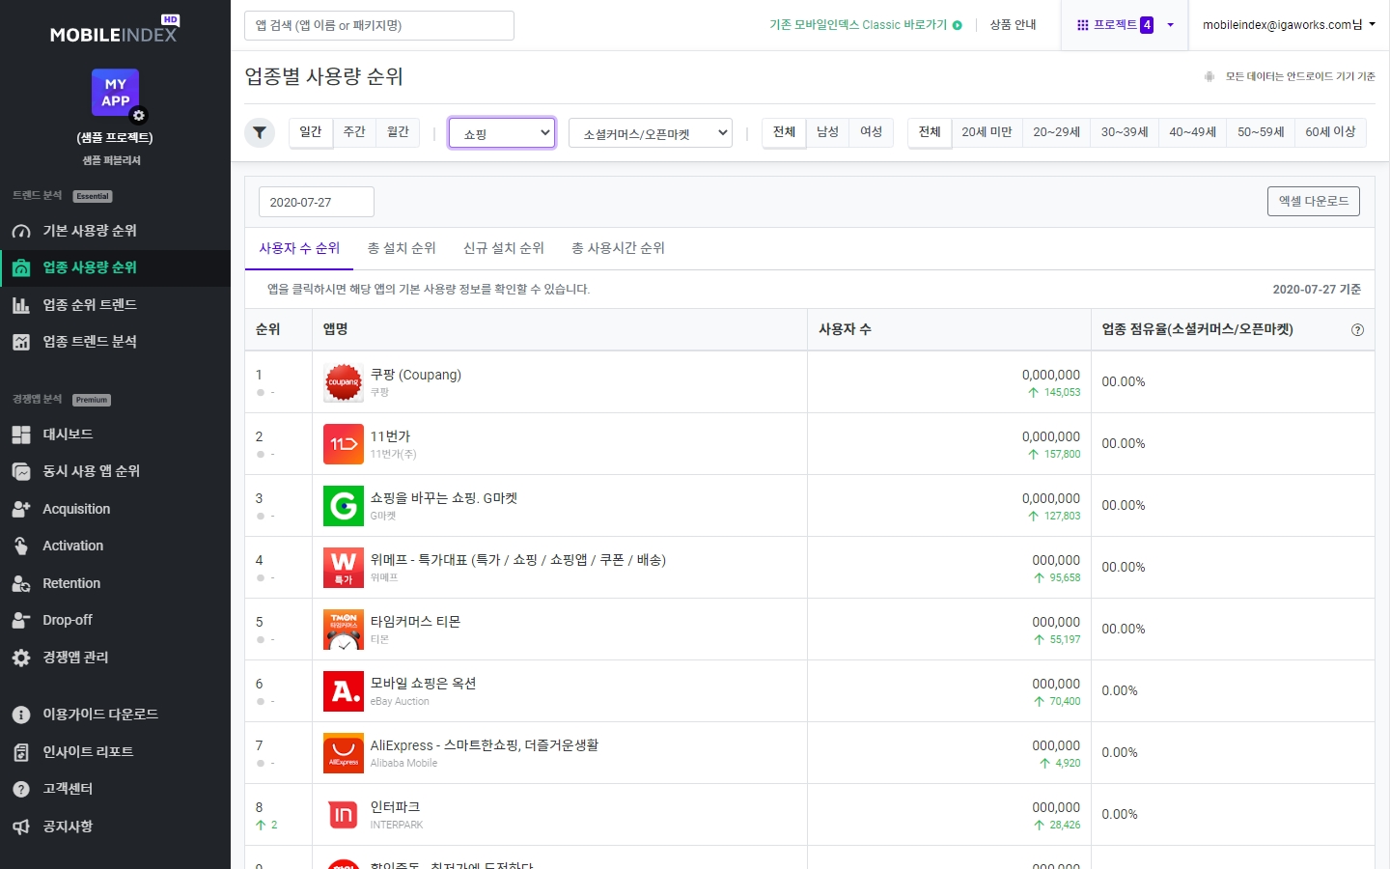1390x869 pixels.
Task: Filter by 남성 gender
Action: (x=827, y=132)
